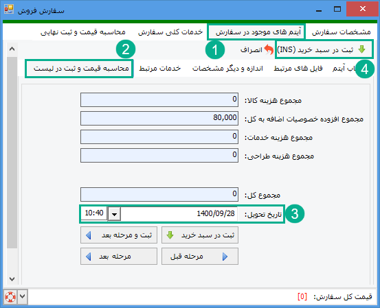Viewport: 380px width, 308px height.
Task: Click the lifebuoy help icon in status bar
Action: [x=10, y=296]
